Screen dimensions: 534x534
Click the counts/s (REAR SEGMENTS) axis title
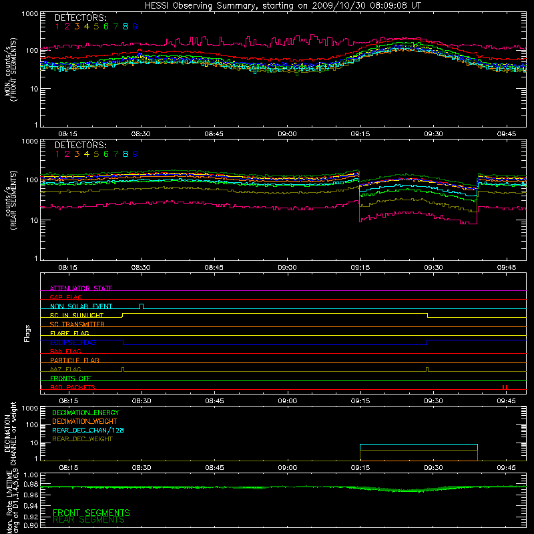point(10,200)
